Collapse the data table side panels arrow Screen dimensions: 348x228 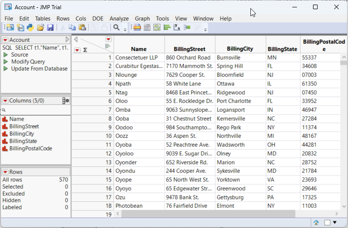point(76,40)
